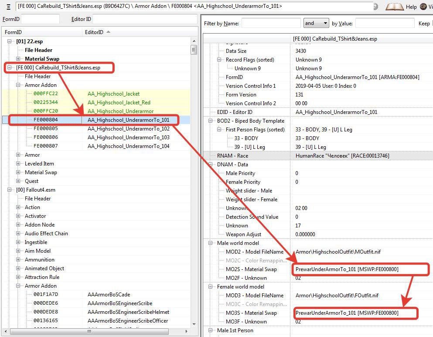Collapse the [01] 22.esp node
This screenshot has width=433, height=337.
point(10,41)
